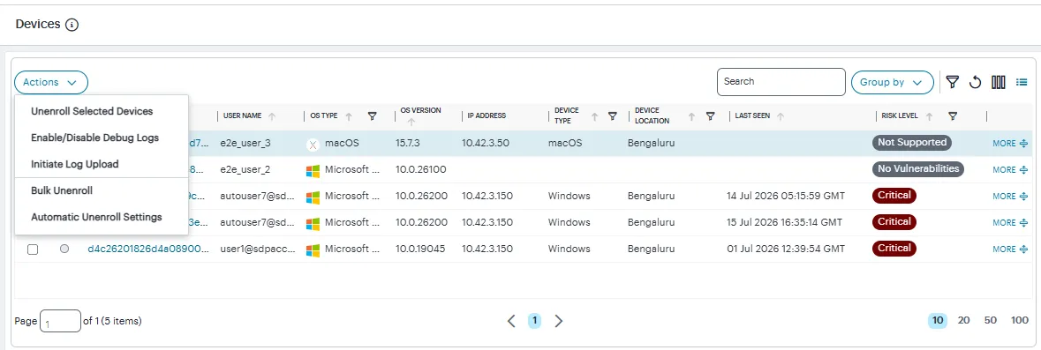Click the IP Address column header
Image resolution: width=1041 pixels, height=350 pixels.
click(x=487, y=116)
